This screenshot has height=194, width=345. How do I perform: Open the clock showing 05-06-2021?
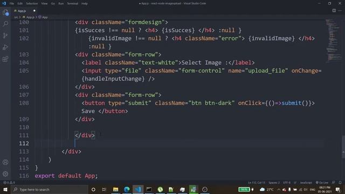[x=325, y=189]
